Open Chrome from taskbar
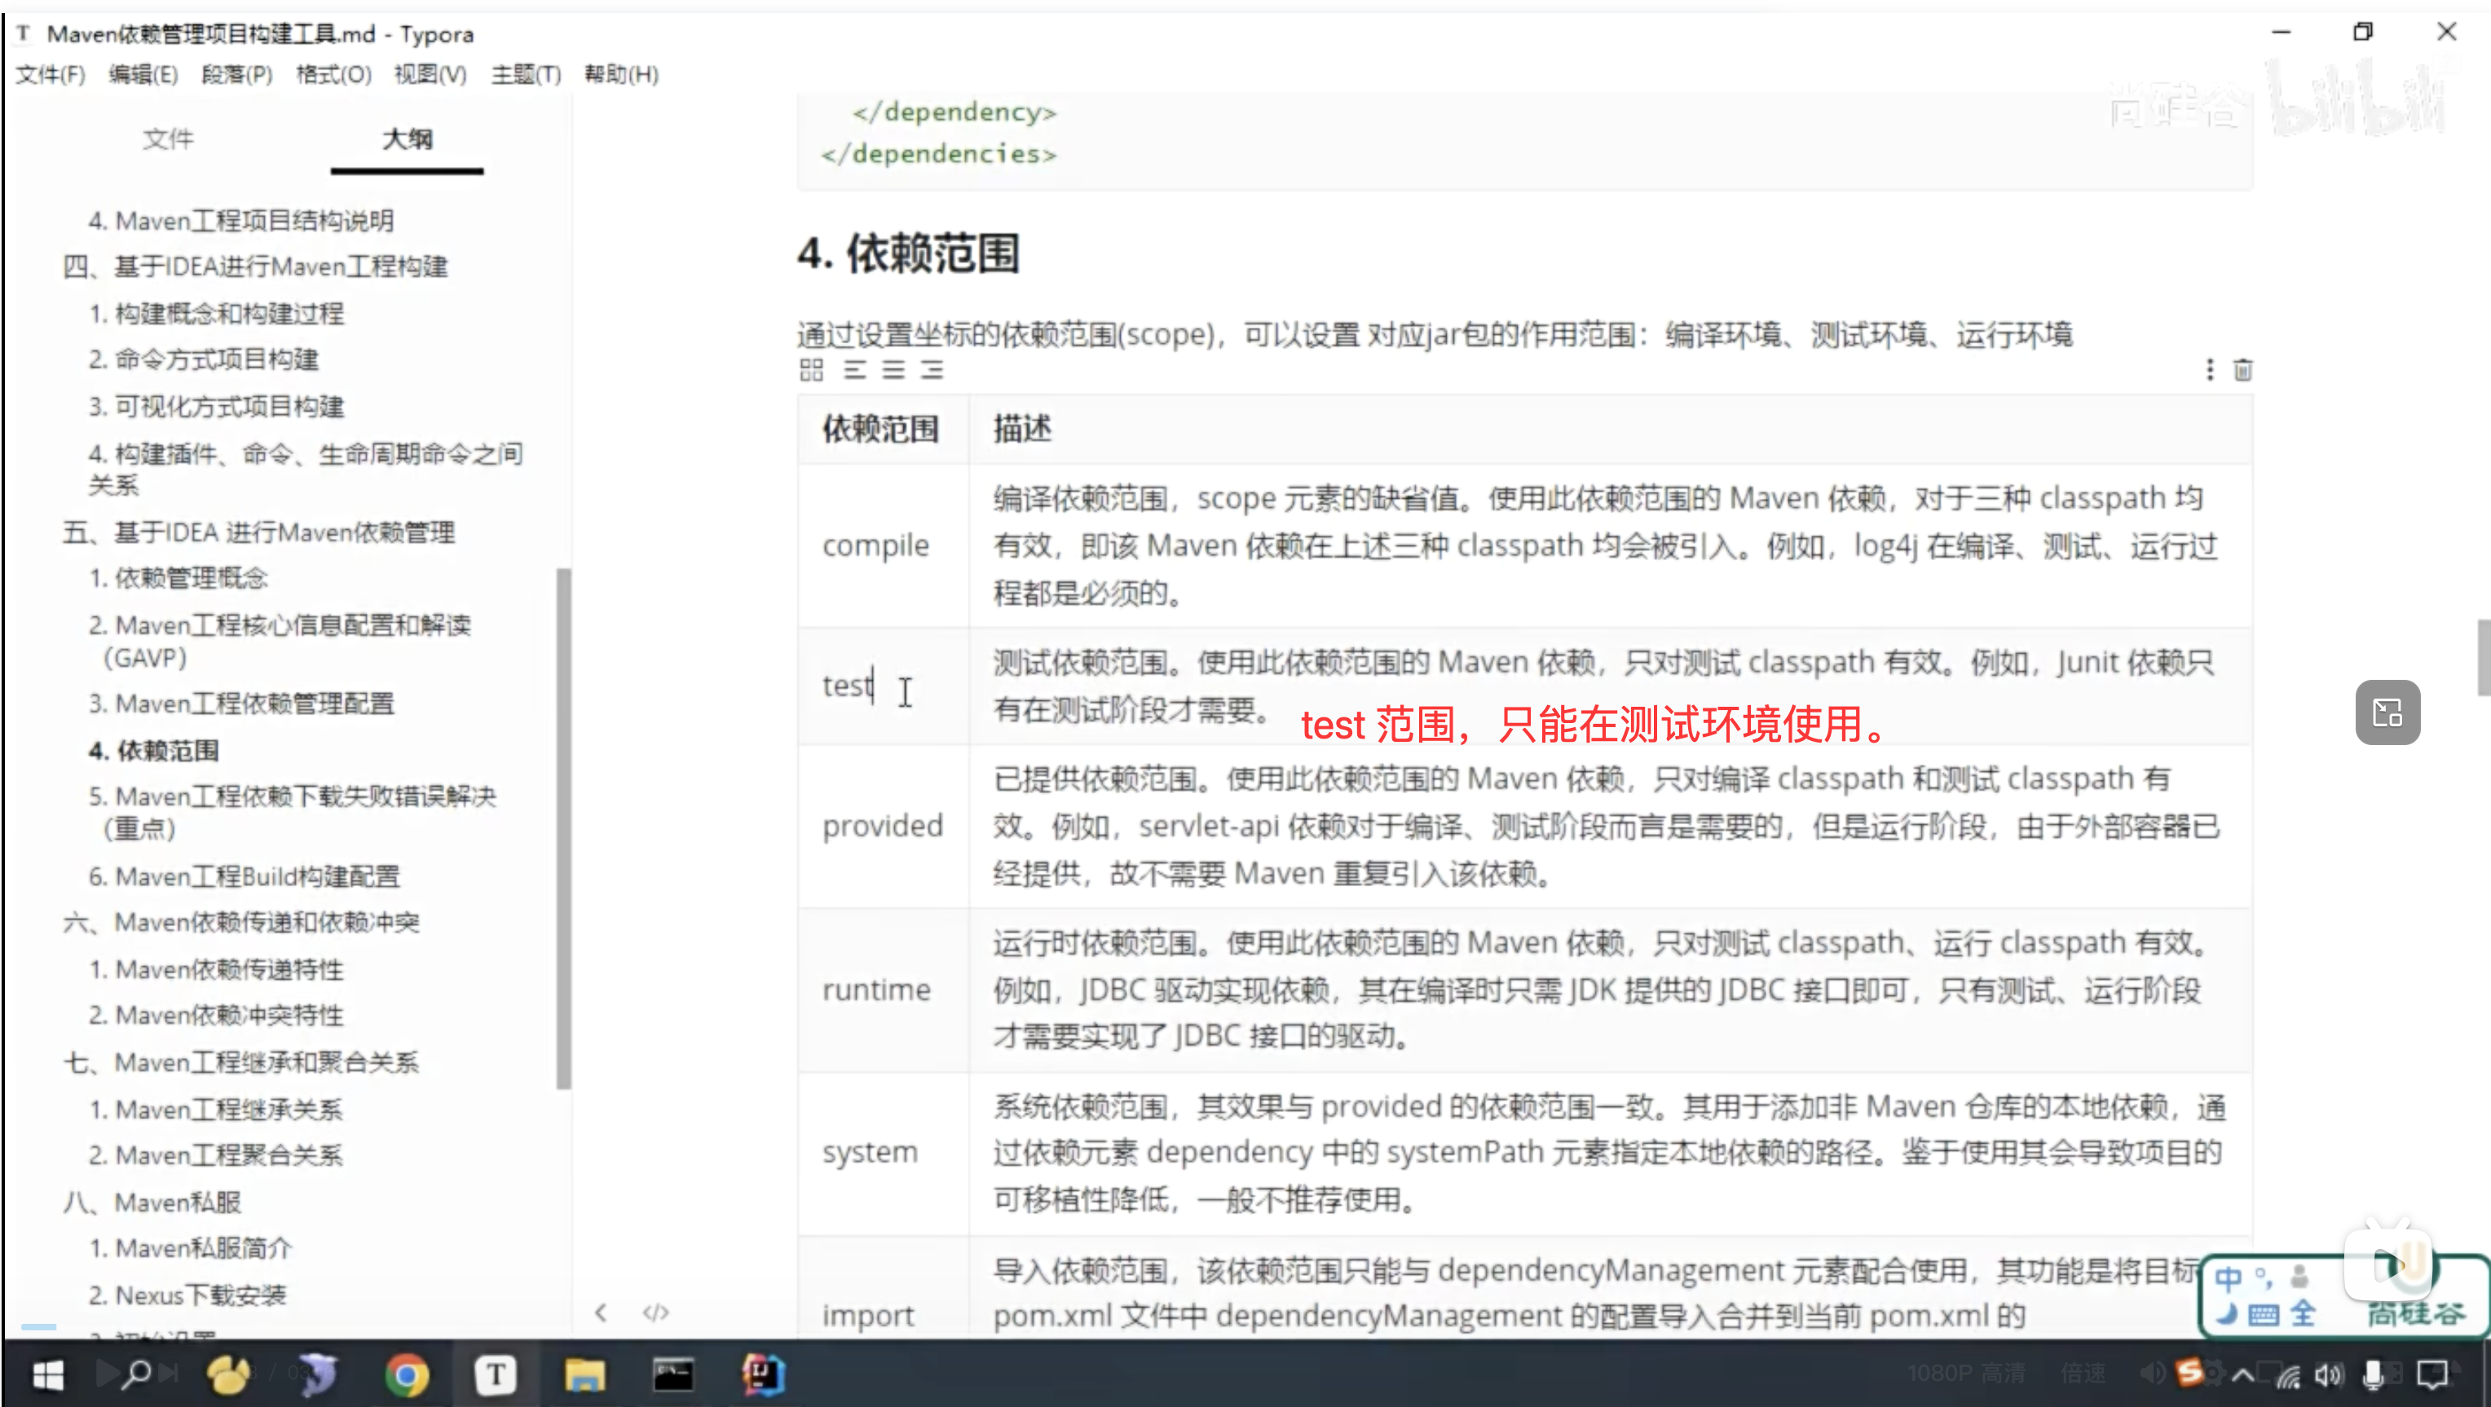The width and height of the screenshot is (2491, 1407). coord(407,1374)
